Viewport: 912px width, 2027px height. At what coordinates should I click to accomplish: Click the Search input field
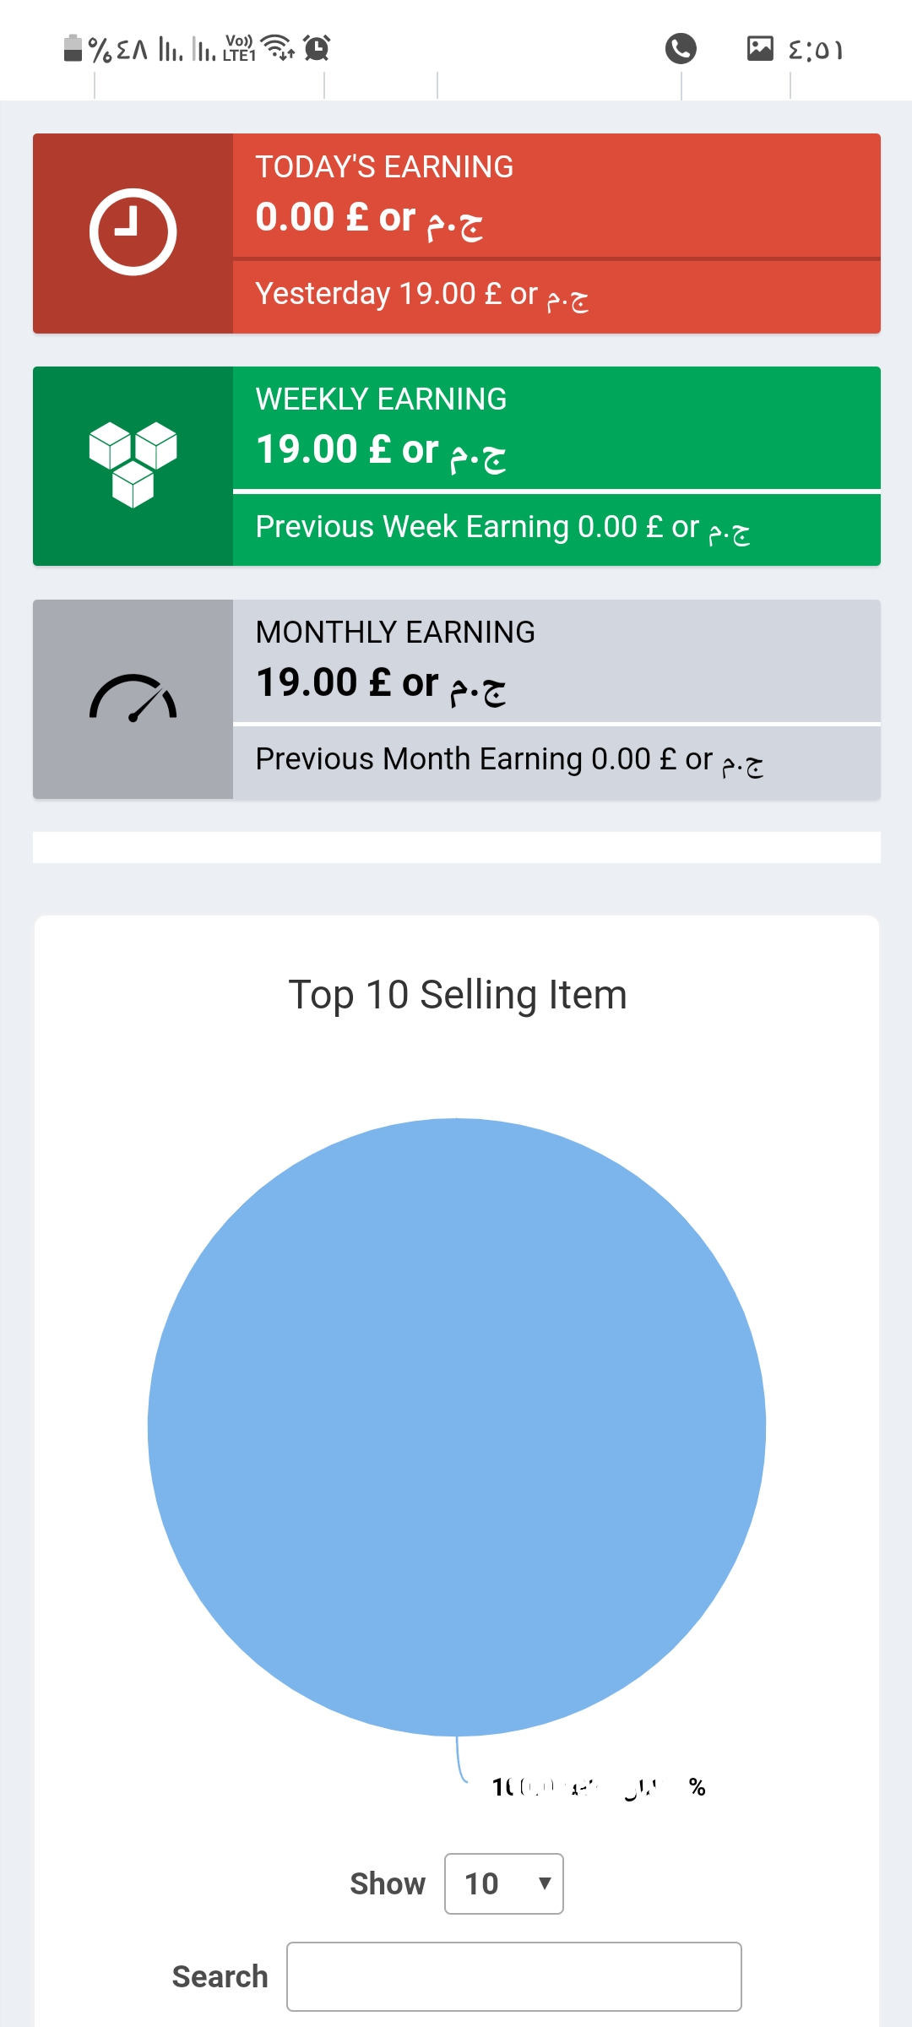(x=513, y=1976)
